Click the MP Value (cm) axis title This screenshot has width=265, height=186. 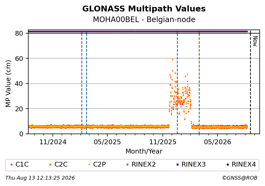pyautogui.click(x=8, y=84)
